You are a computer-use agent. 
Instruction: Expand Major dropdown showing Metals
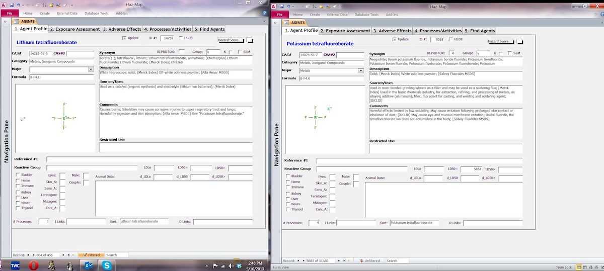pos(360,71)
